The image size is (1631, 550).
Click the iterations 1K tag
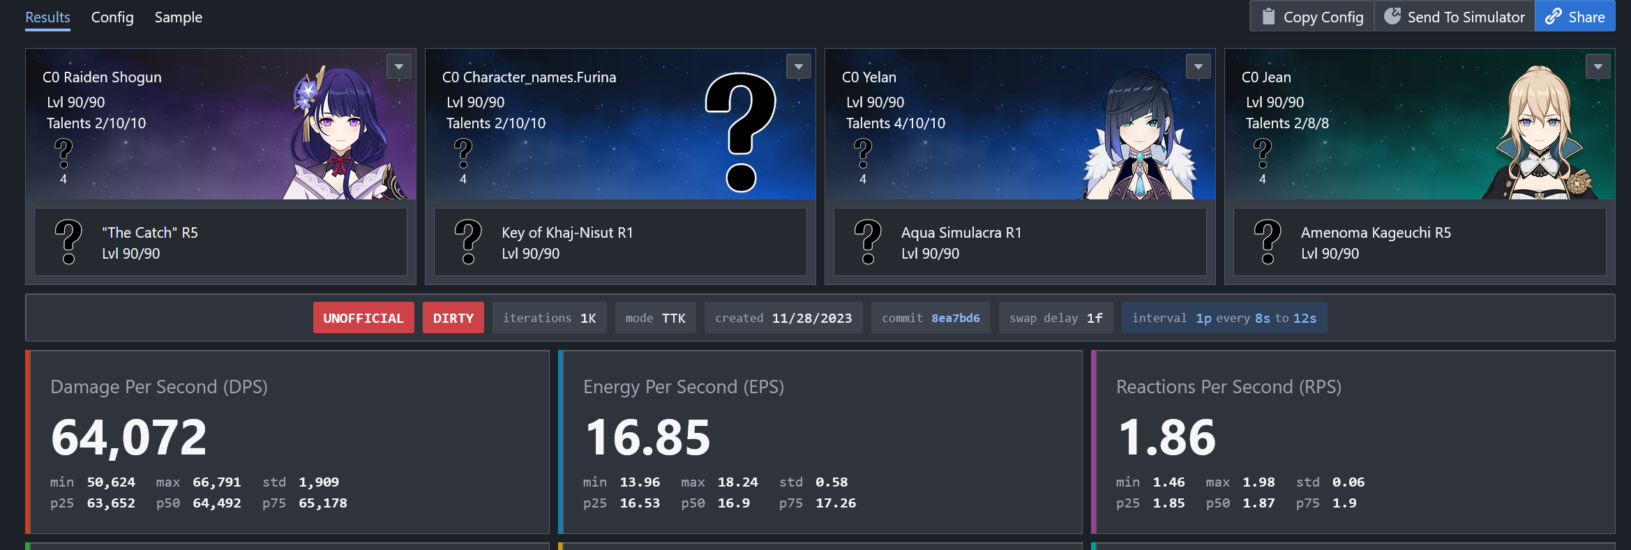point(550,318)
